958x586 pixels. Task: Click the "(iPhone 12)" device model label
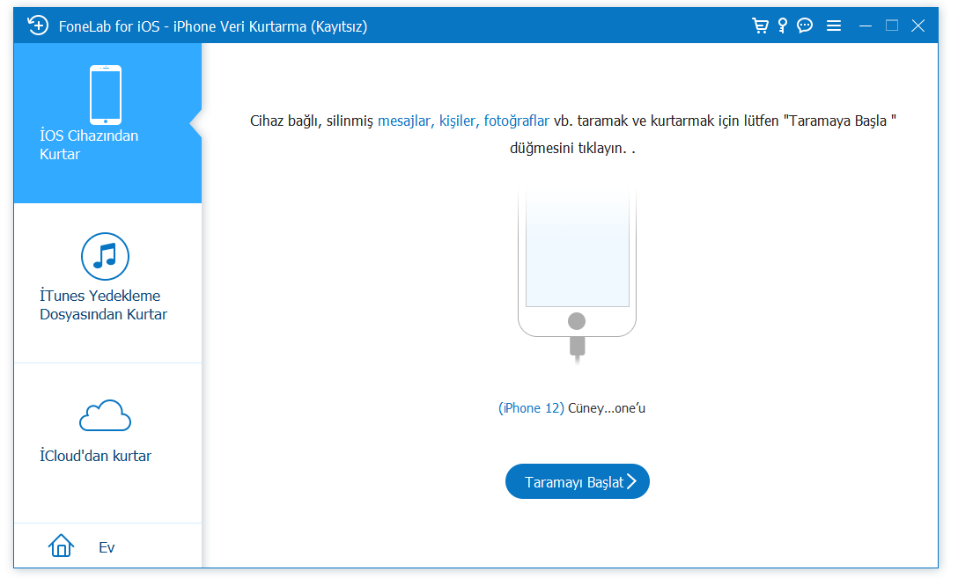pos(531,408)
